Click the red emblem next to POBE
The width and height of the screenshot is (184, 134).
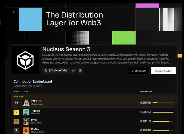tap(40, 101)
